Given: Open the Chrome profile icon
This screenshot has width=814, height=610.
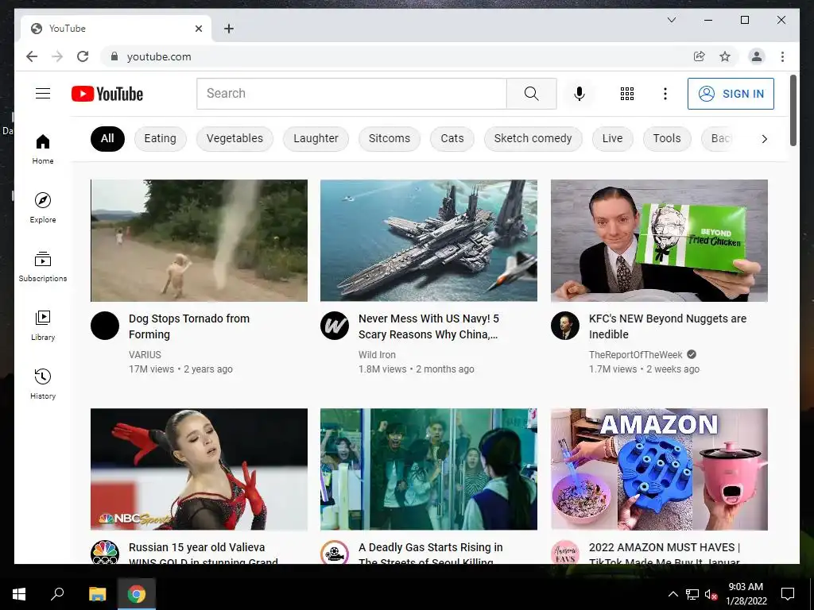Looking at the screenshot, I should 757,56.
